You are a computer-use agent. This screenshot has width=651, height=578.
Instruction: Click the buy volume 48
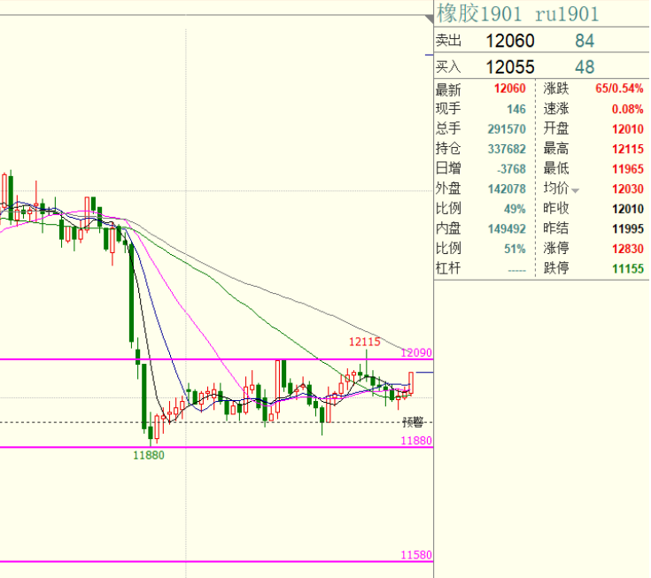tap(585, 66)
